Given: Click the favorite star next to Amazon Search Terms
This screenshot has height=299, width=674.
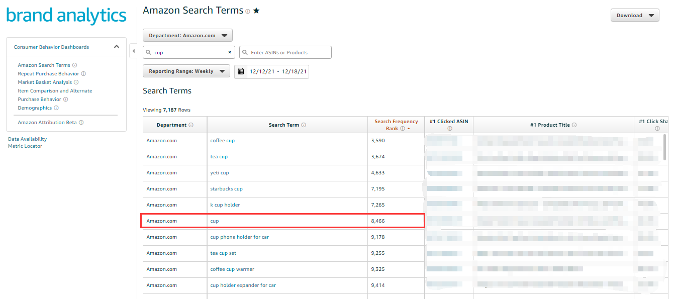Looking at the screenshot, I should pyautogui.click(x=256, y=11).
